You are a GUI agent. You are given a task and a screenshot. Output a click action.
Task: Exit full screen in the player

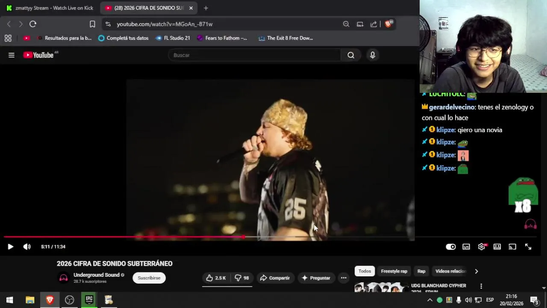click(x=528, y=246)
